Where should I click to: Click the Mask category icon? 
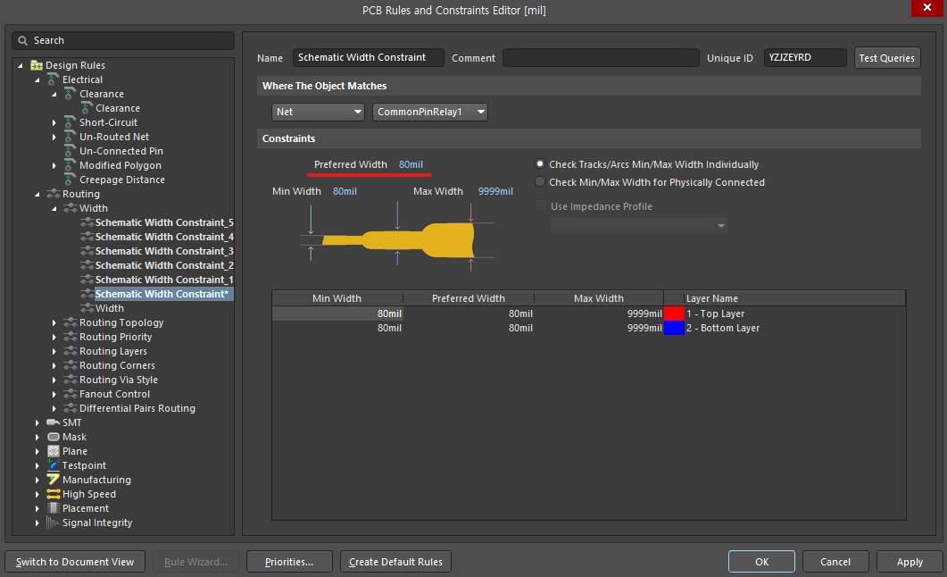54,437
